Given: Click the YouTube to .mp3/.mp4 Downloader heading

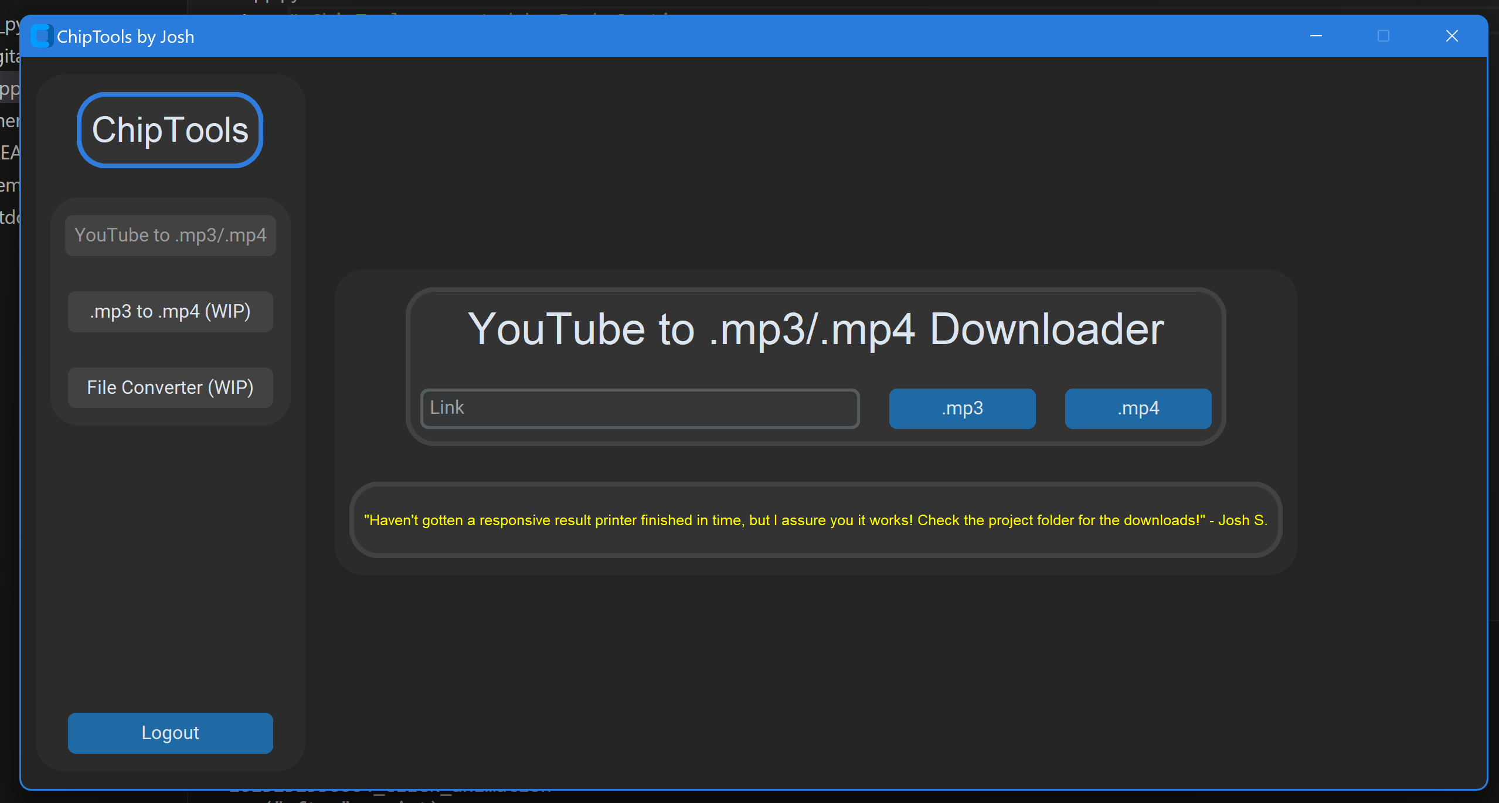Looking at the screenshot, I should coord(815,329).
